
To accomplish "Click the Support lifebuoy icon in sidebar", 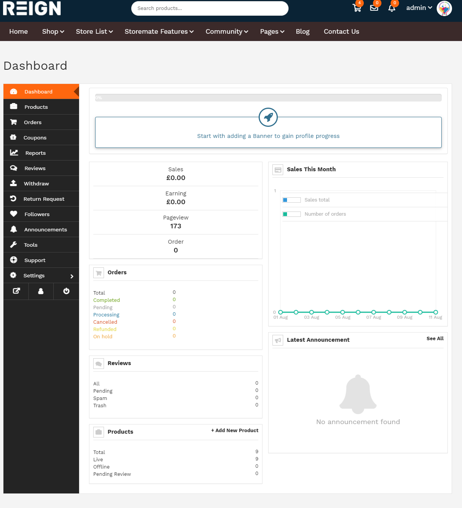I will tap(14, 260).
